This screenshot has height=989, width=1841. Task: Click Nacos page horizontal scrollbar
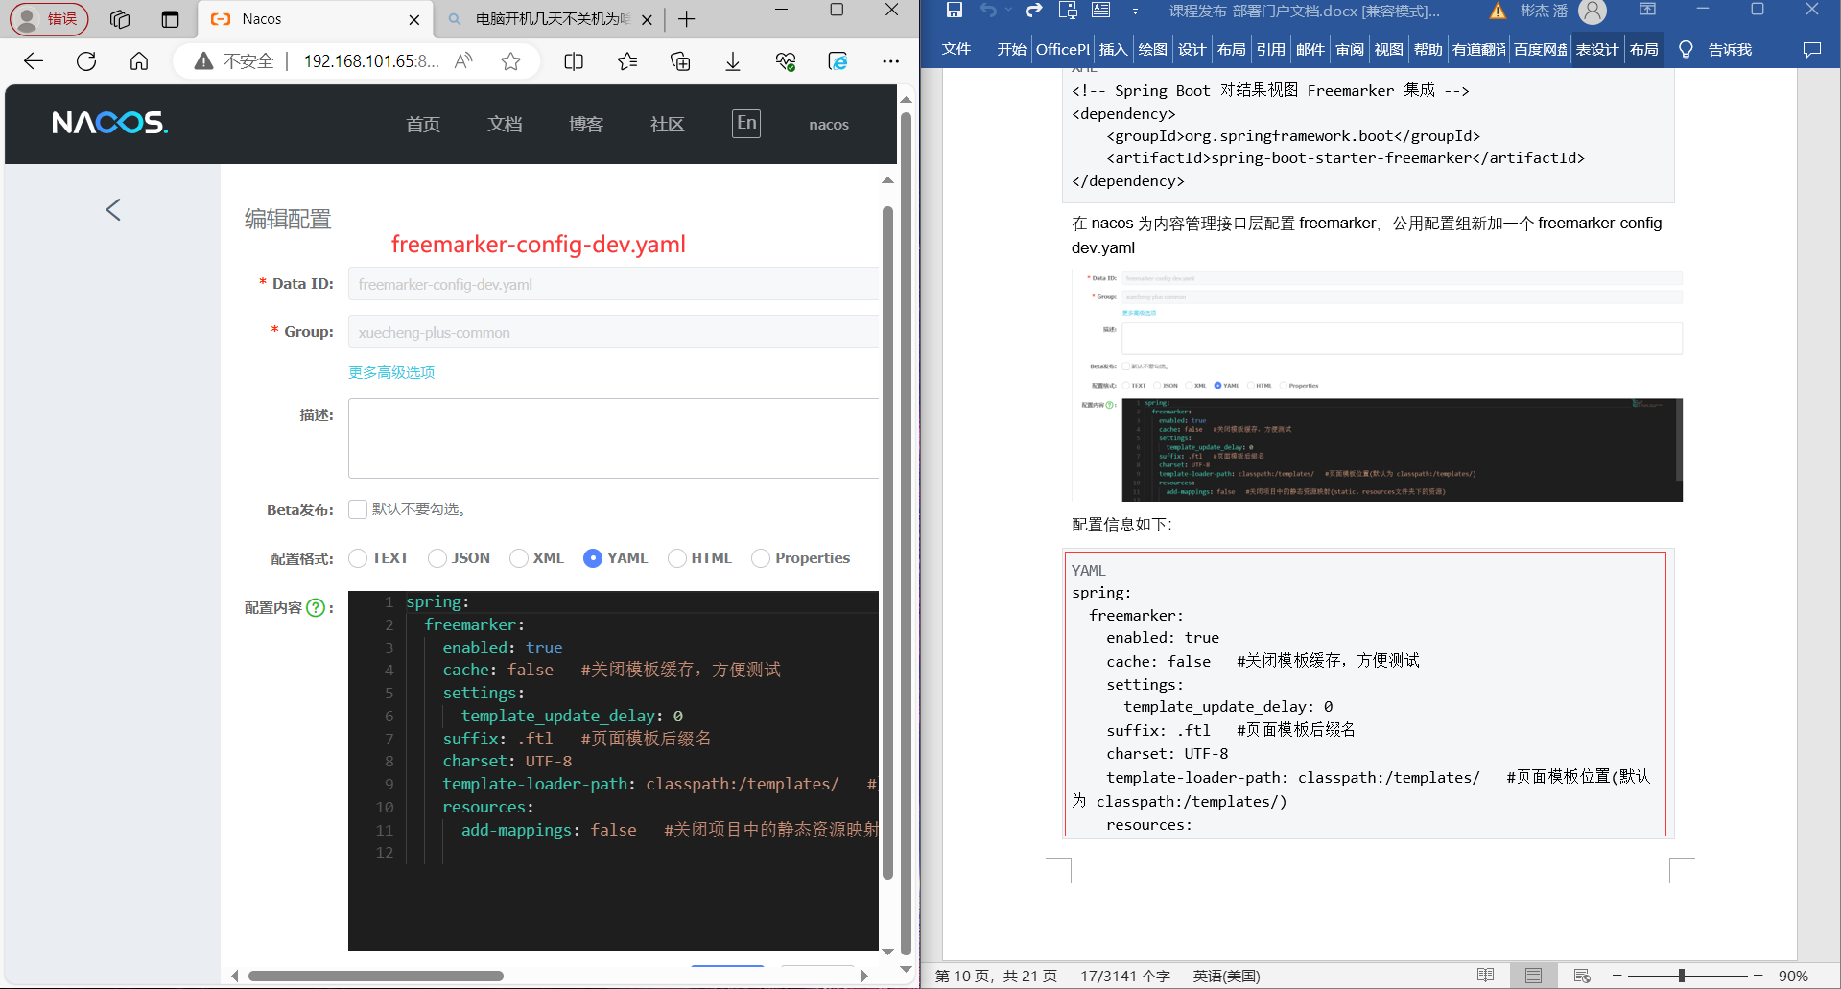(x=375, y=976)
